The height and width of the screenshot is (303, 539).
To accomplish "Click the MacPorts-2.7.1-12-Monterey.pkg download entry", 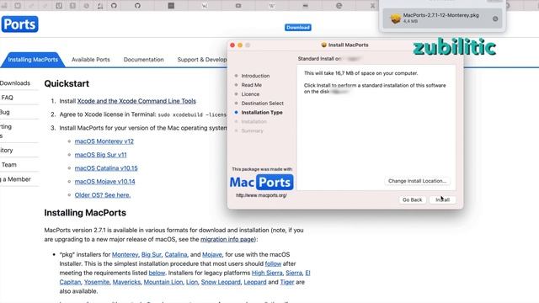I will pos(442,19).
